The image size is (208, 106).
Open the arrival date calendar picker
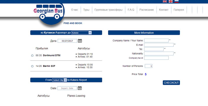[x=80, y=41]
